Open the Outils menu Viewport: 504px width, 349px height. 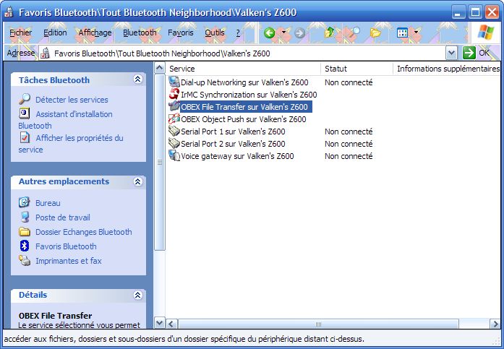click(214, 33)
